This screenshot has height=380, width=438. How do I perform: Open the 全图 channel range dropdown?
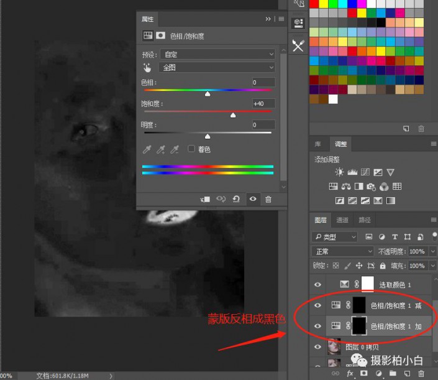point(217,67)
